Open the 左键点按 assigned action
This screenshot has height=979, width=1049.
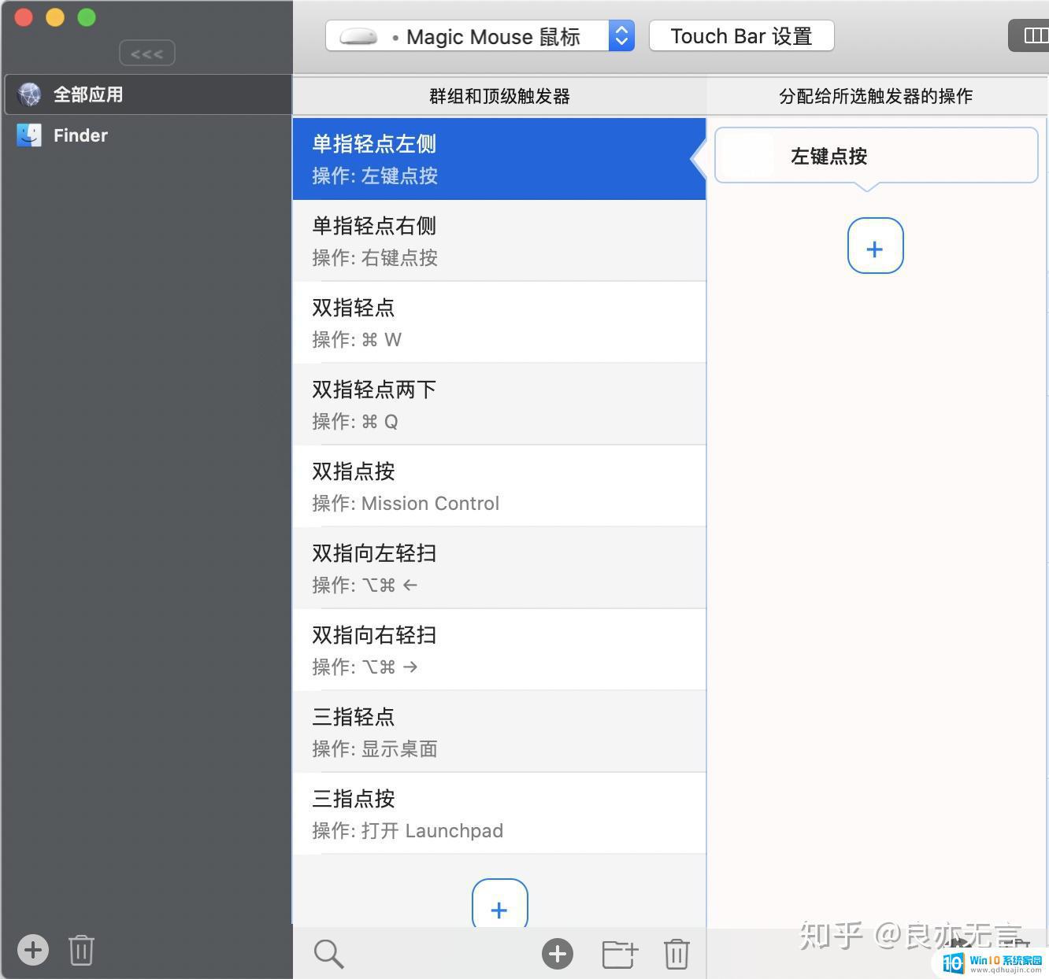click(876, 156)
